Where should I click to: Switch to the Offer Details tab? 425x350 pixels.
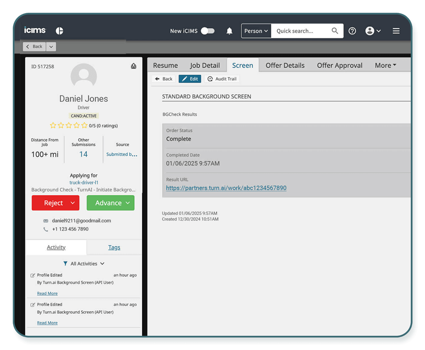[x=285, y=65]
